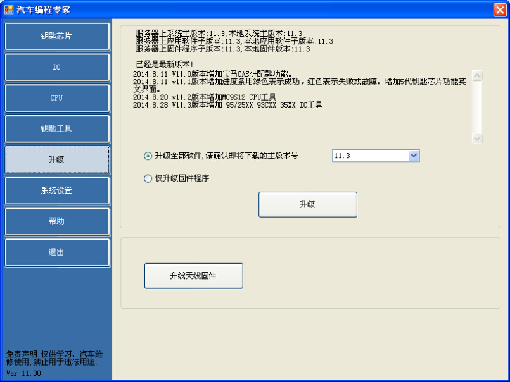This screenshot has width=510, height=382.
Task: Open the 钥匙工具 section
Action: [x=57, y=129]
